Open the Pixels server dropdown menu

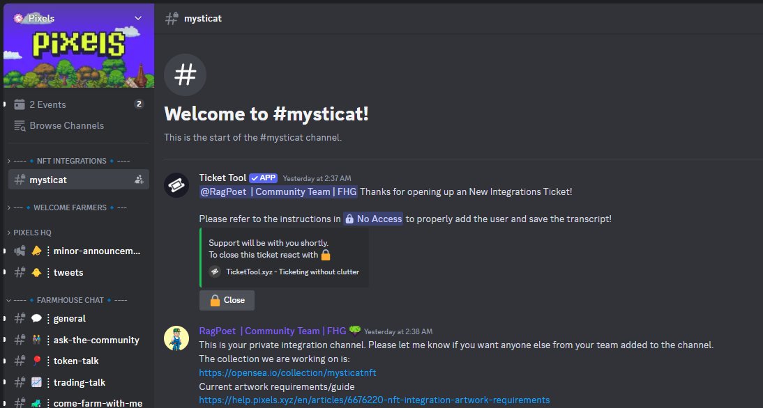pos(138,18)
